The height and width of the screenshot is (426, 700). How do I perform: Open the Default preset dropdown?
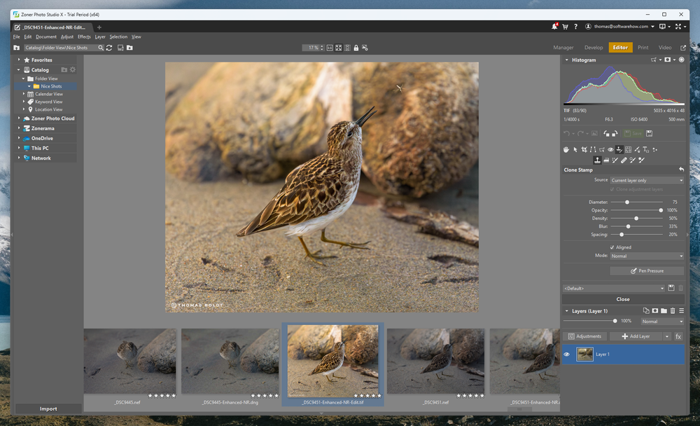(614, 289)
